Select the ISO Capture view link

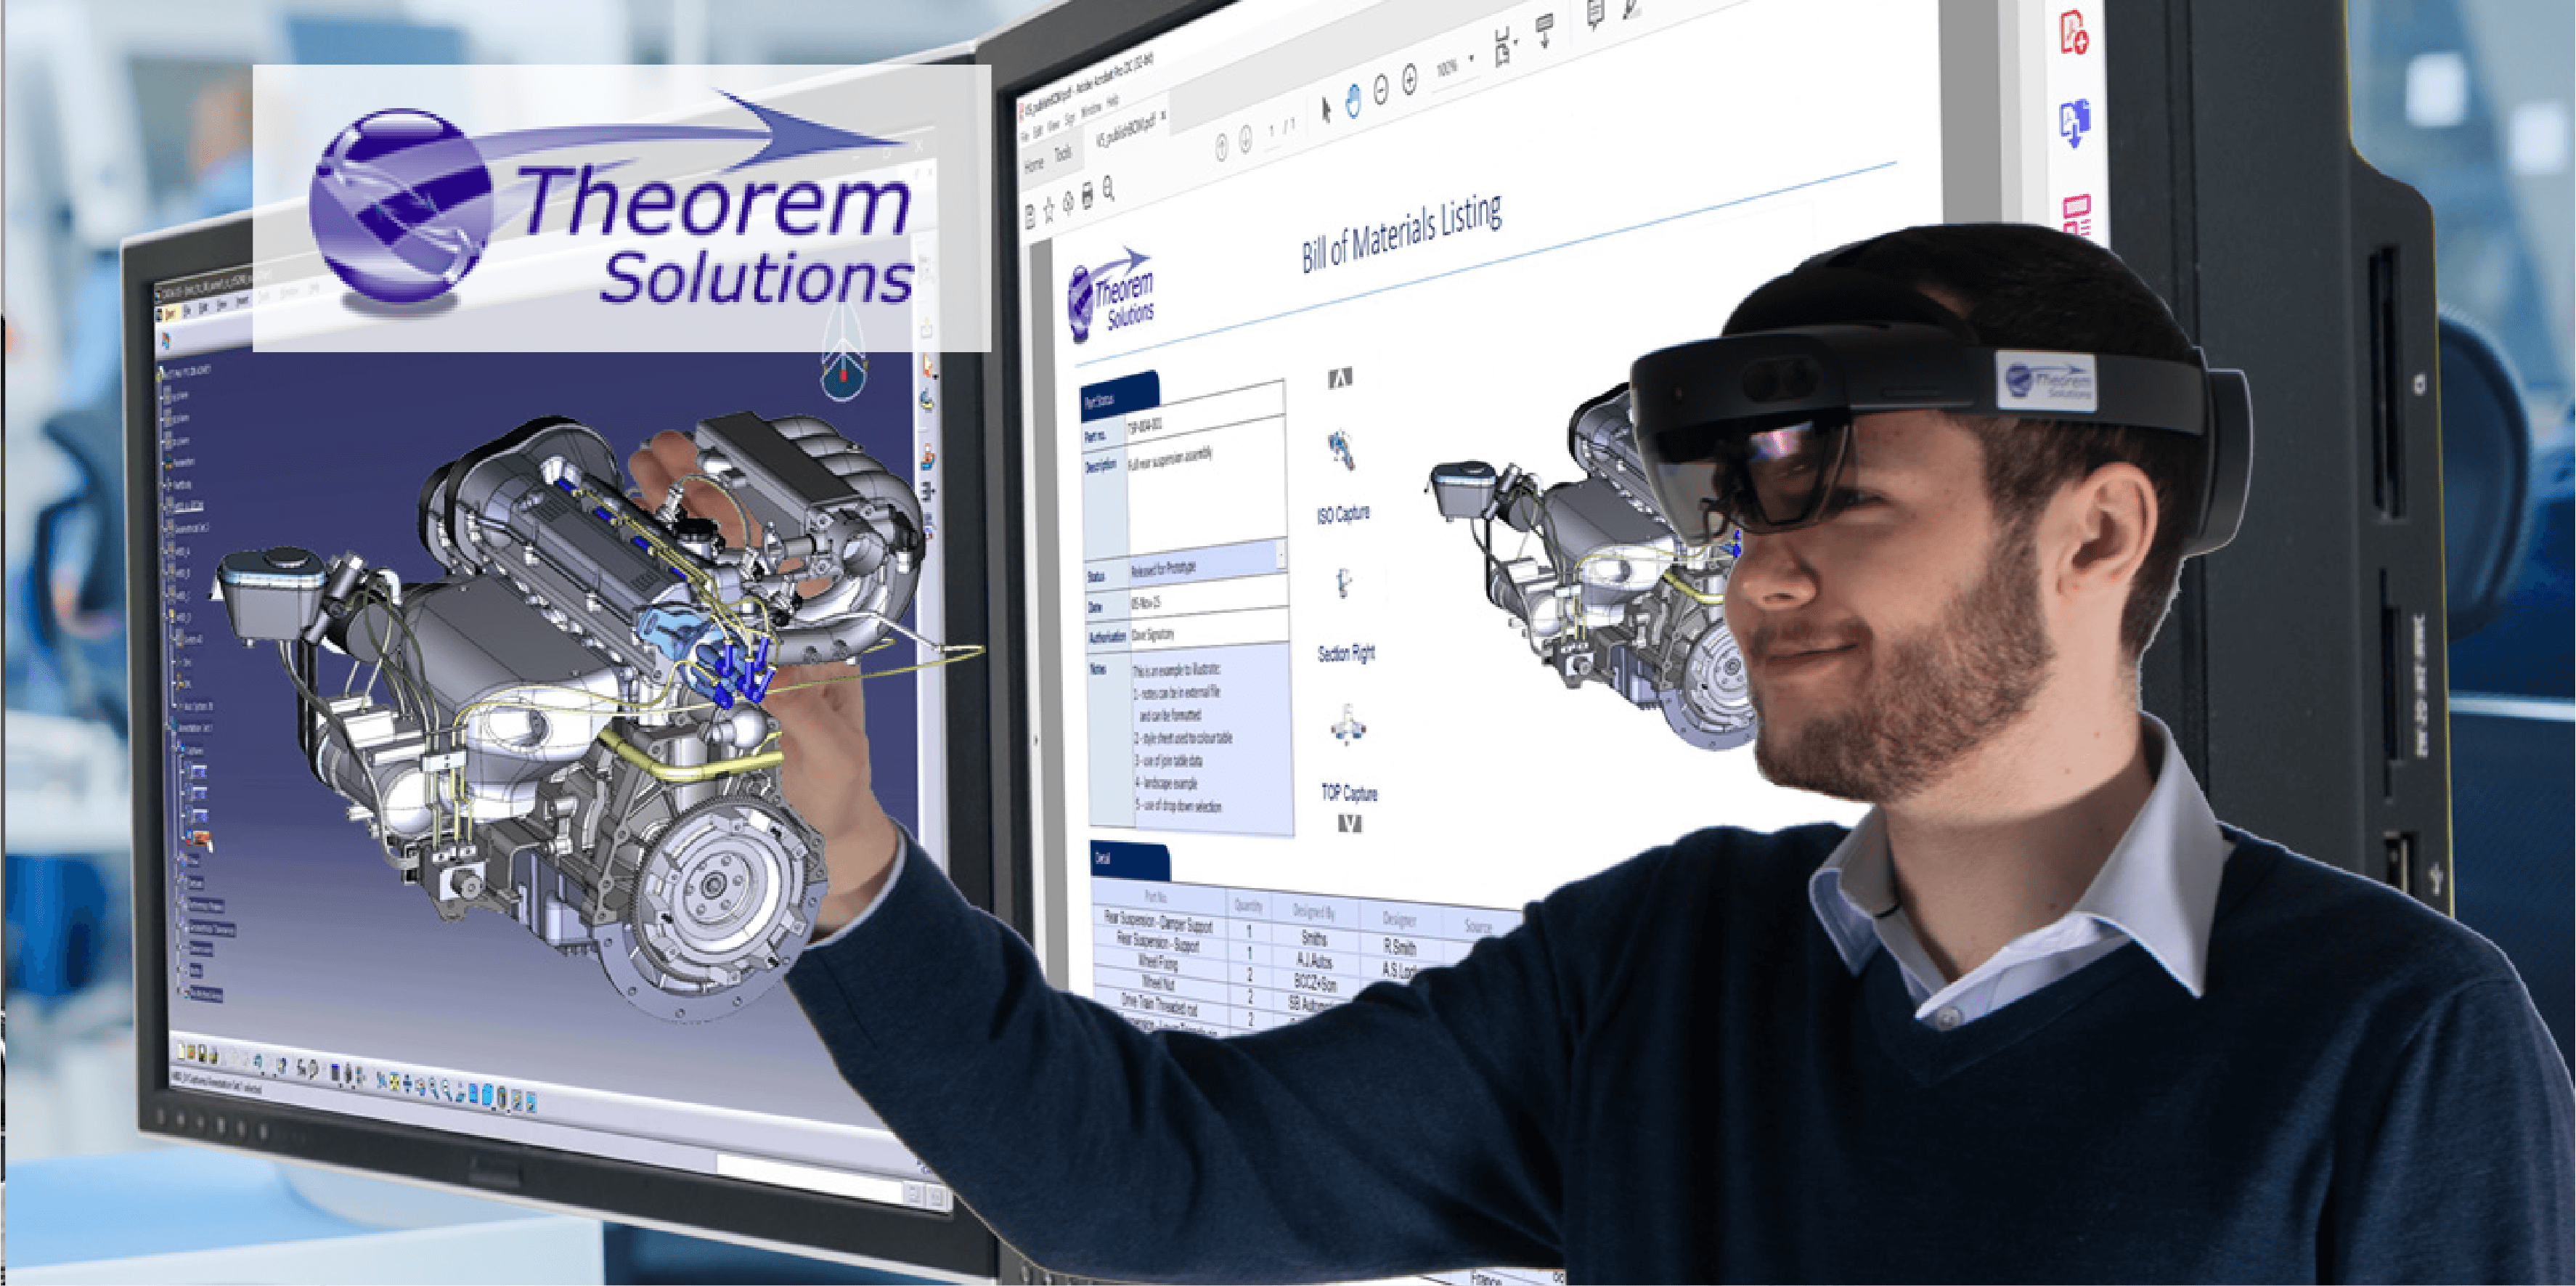pos(1343,514)
